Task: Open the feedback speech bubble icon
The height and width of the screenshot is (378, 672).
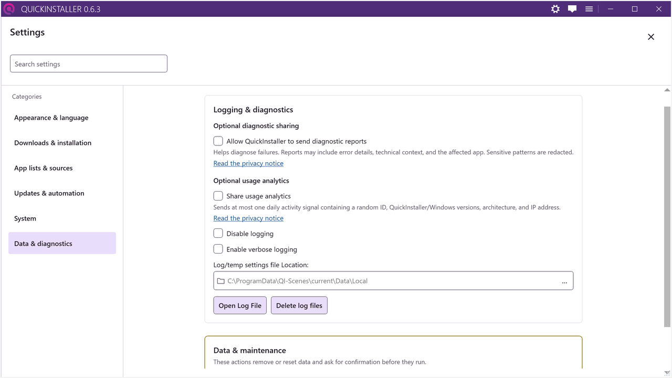Action: coord(572,9)
